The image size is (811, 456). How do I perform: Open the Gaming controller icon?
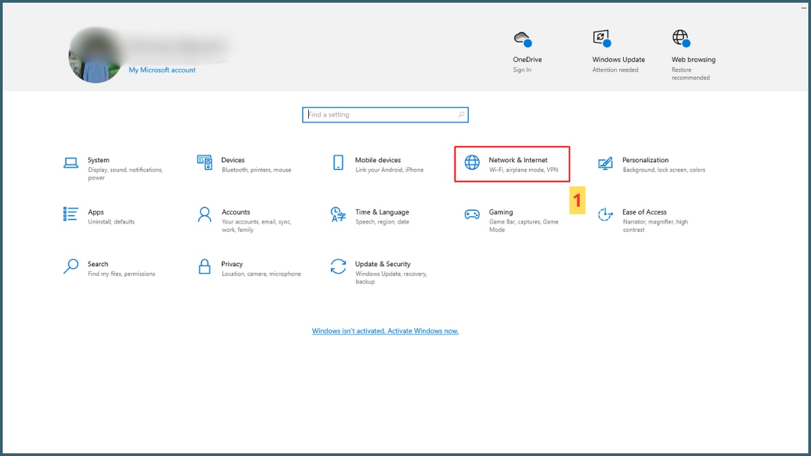[472, 214]
